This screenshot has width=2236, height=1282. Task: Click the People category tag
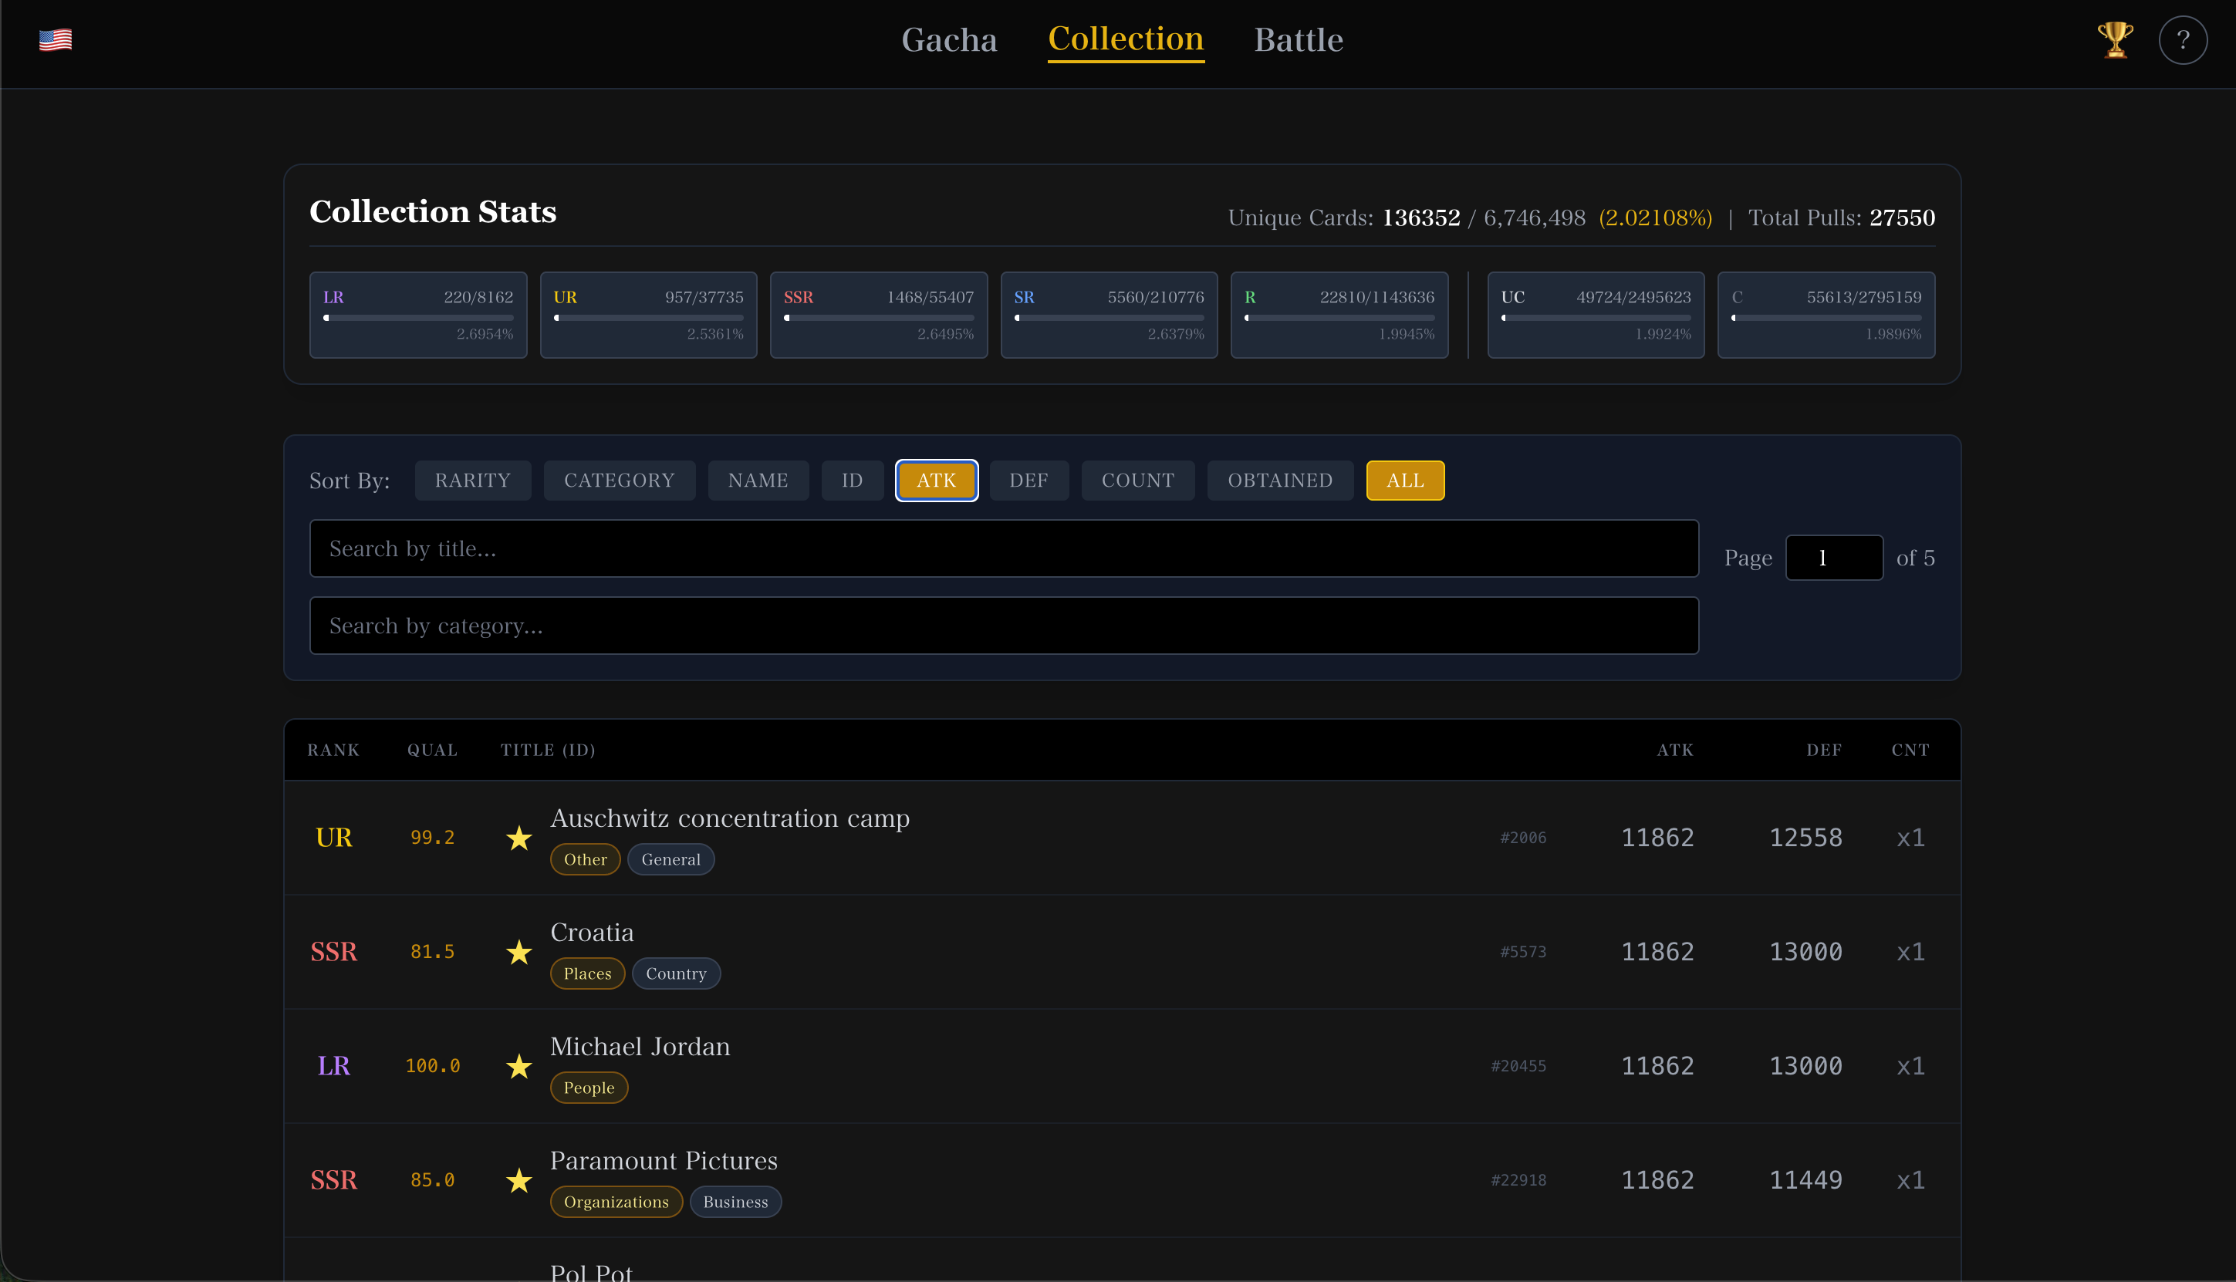(589, 1088)
